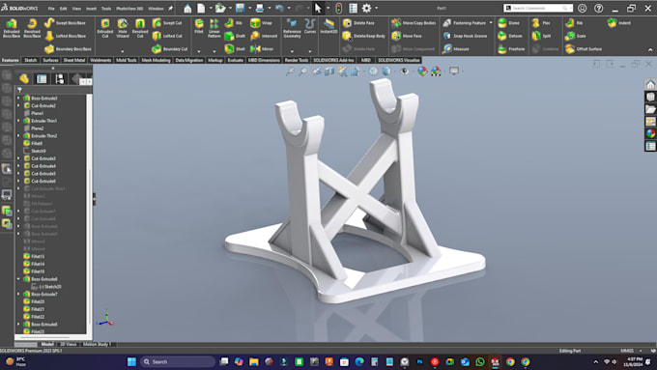Pick the Indent tool

point(619,22)
